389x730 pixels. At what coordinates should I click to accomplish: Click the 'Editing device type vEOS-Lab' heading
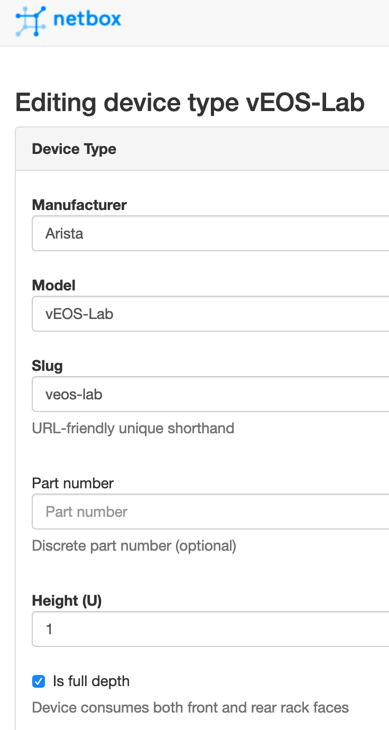(190, 103)
